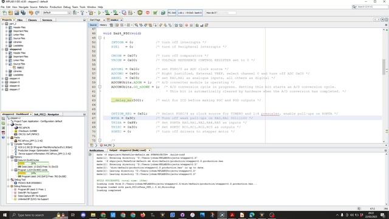
Task: Click the Debug Project toolbar icon
Action: click(x=131, y=13)
